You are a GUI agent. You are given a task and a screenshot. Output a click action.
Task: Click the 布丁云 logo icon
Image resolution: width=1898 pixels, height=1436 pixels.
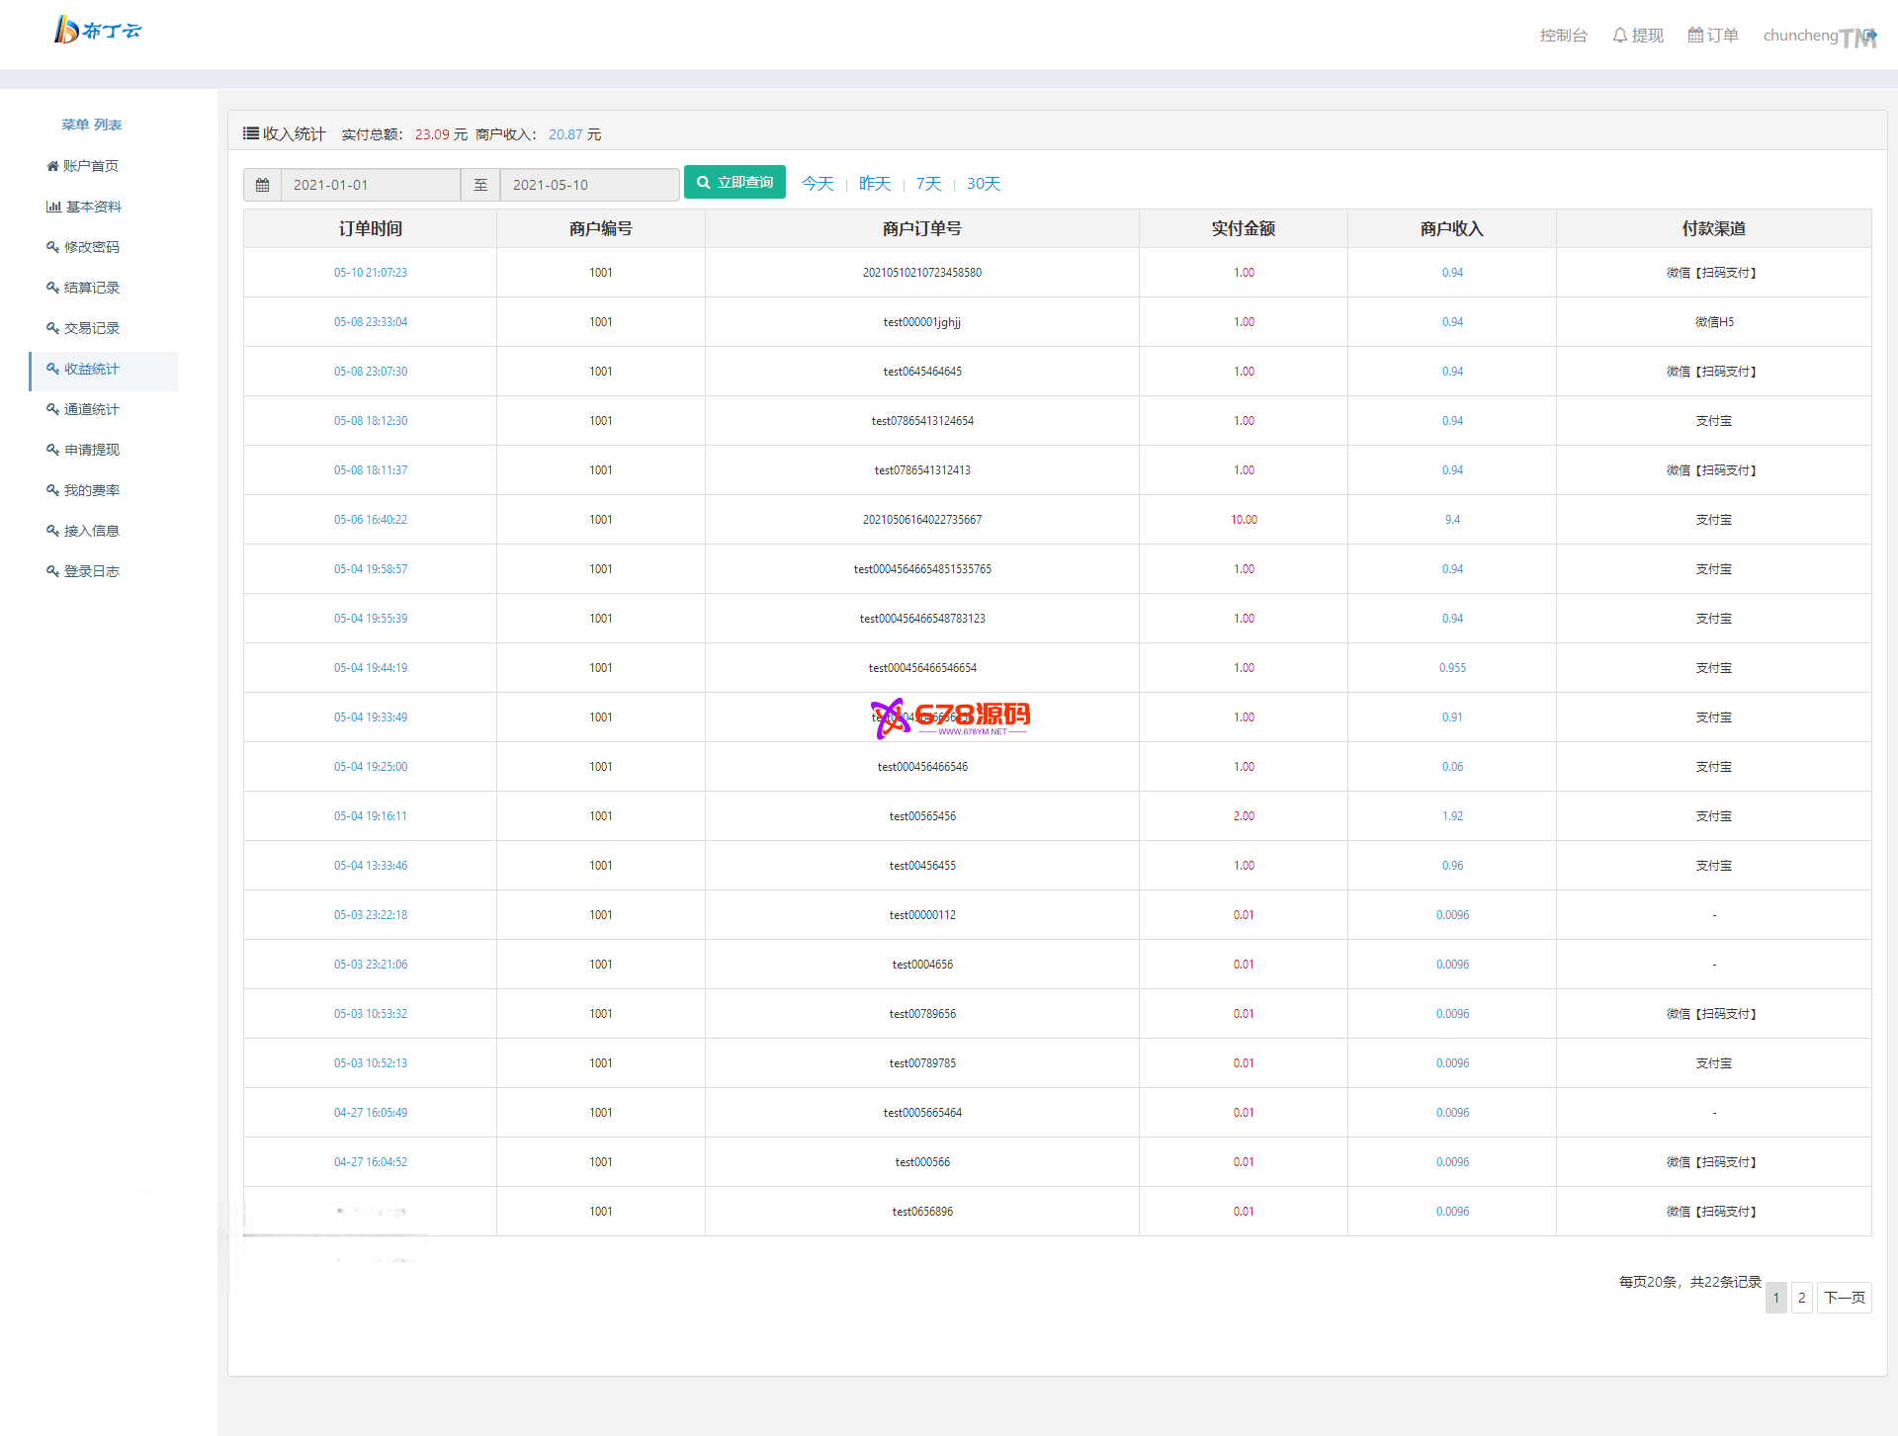click(x=66, y=30)
